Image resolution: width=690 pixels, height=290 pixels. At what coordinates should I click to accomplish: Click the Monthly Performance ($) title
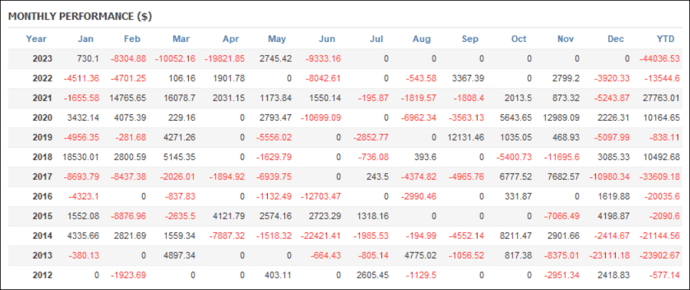point(80,16)
